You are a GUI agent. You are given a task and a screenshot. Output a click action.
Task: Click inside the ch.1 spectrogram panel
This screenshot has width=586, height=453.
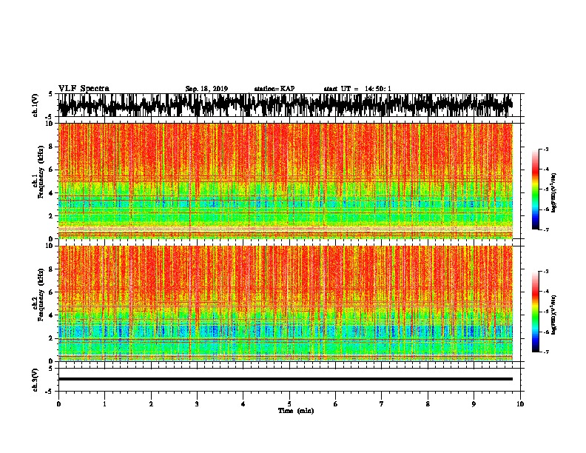(x=286, y=181)
